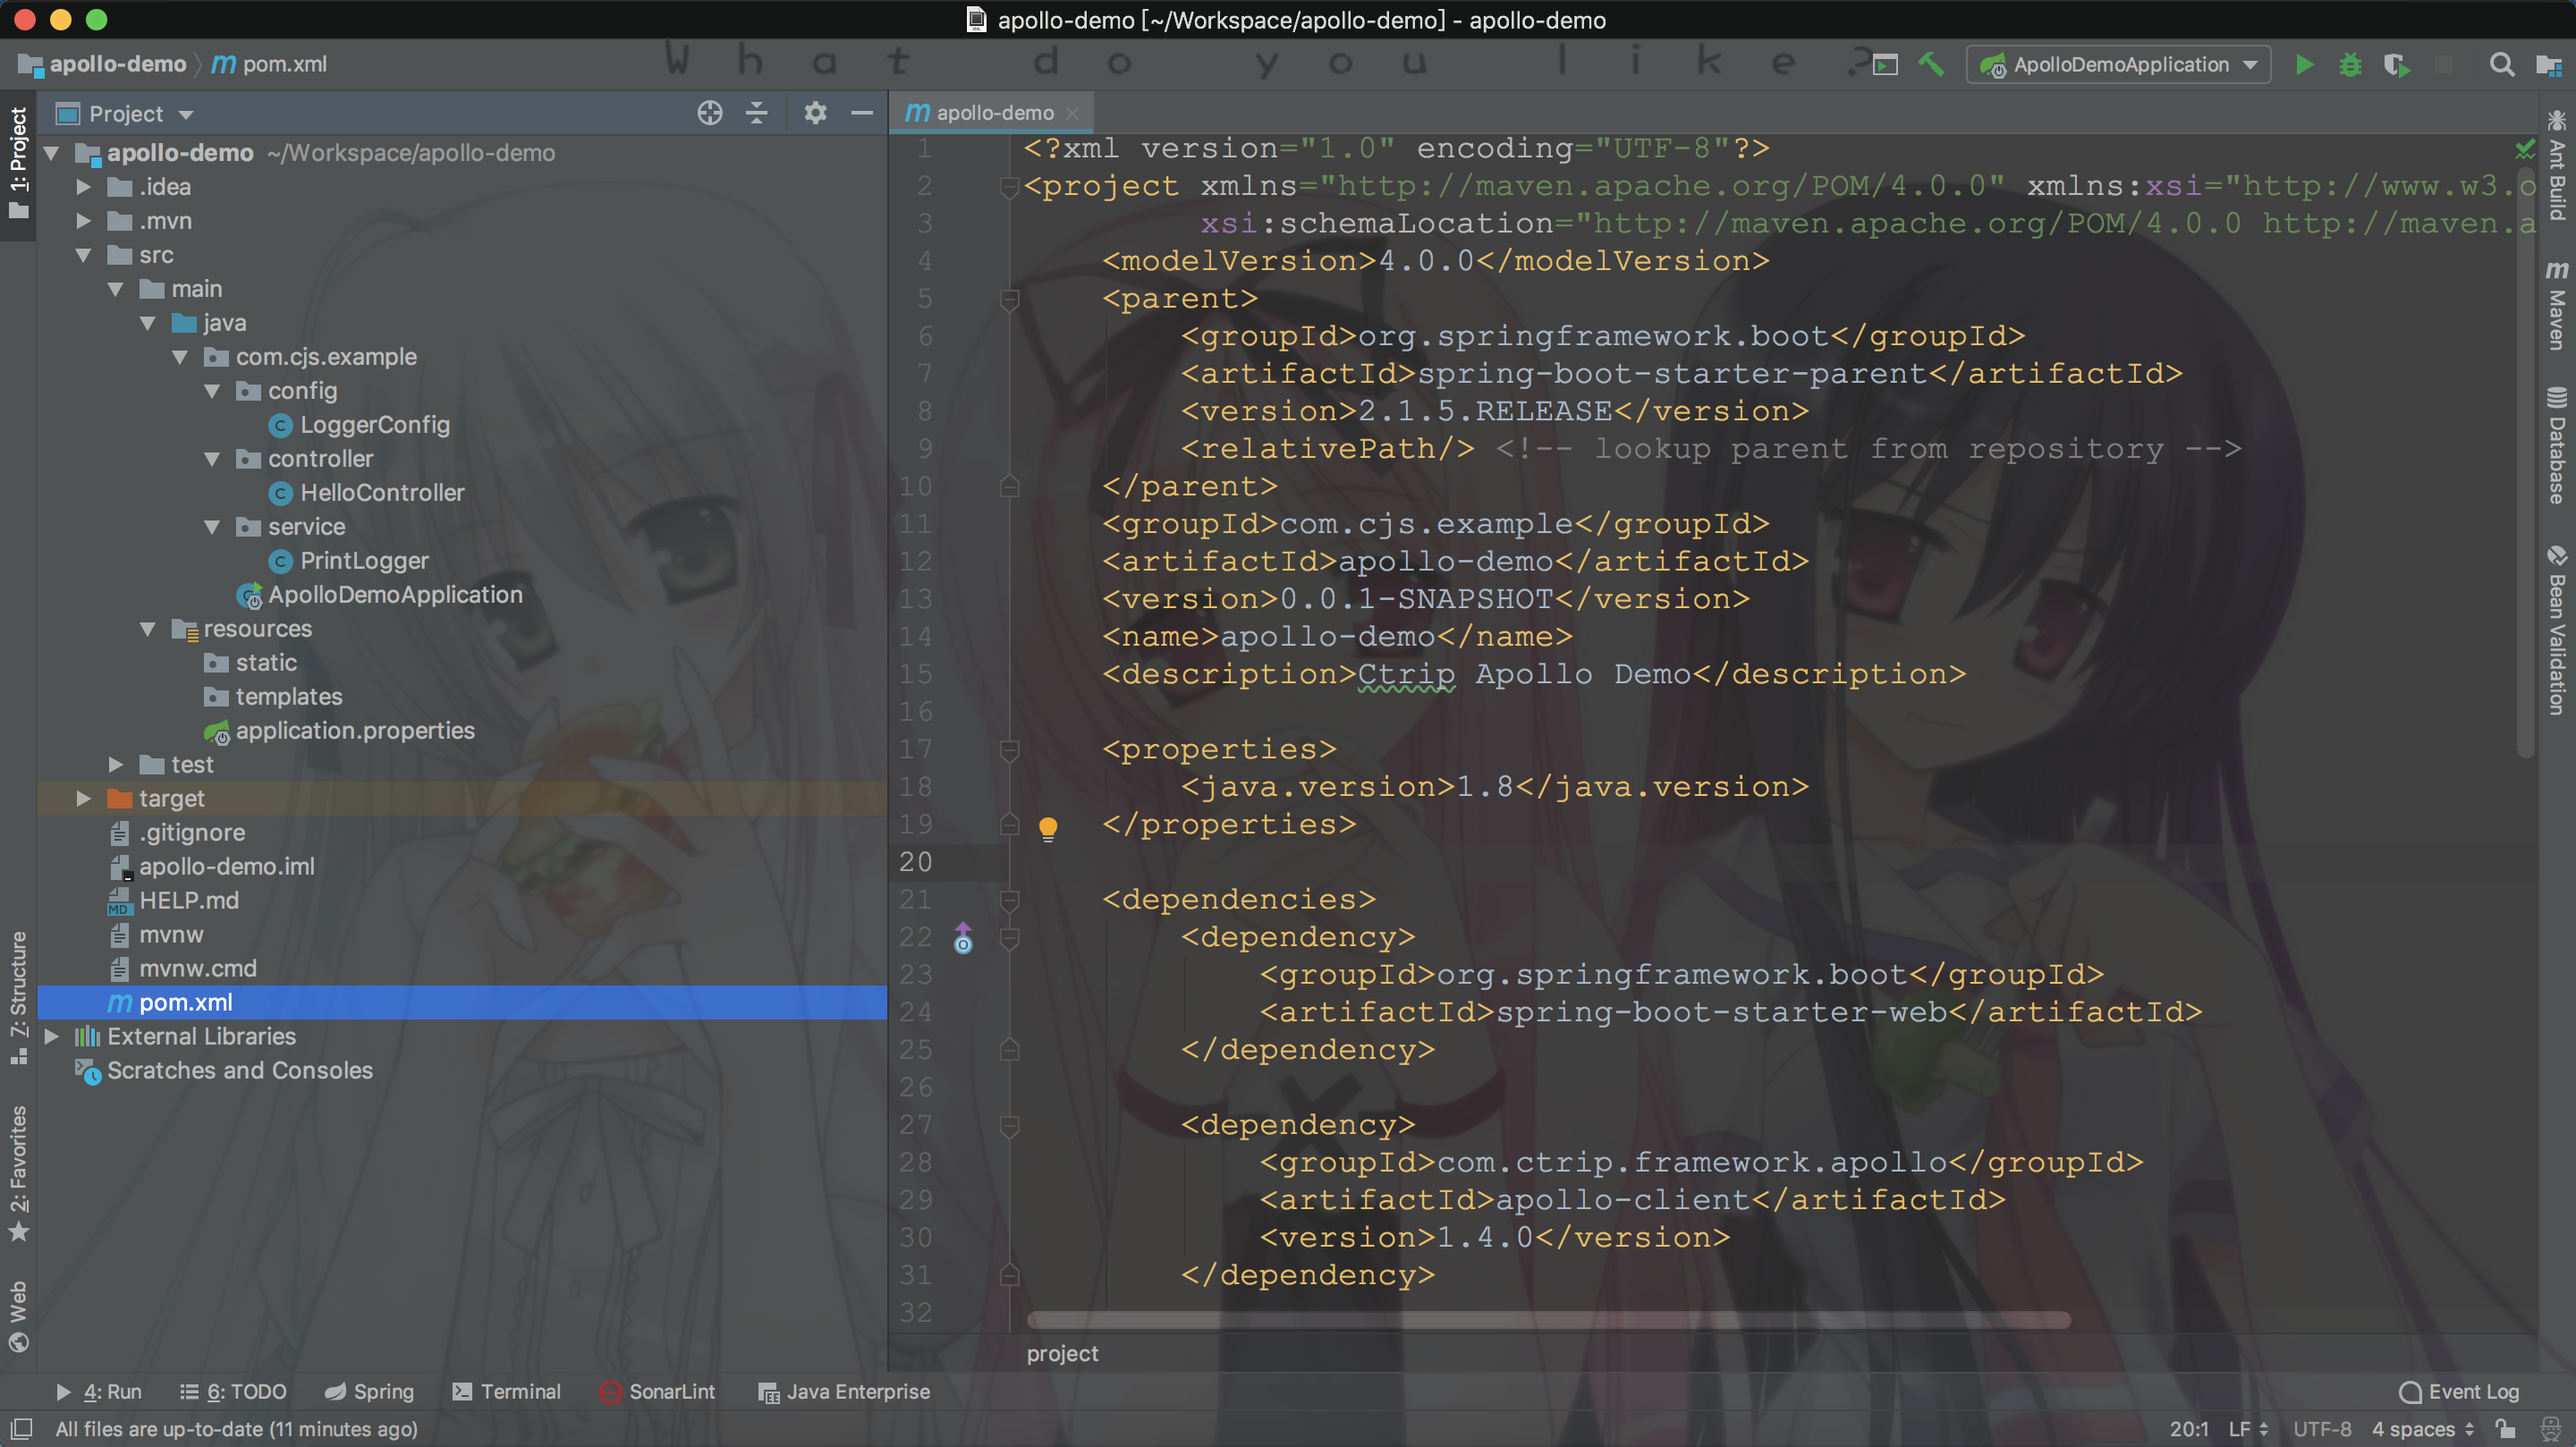Collapse the src folder
2576x1447 pixels.
tap(84, 256)
